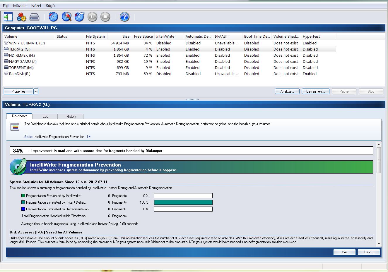Click the Dashboard description list icon
Screen dimensions: 388x272
click(x=15, y=127)
